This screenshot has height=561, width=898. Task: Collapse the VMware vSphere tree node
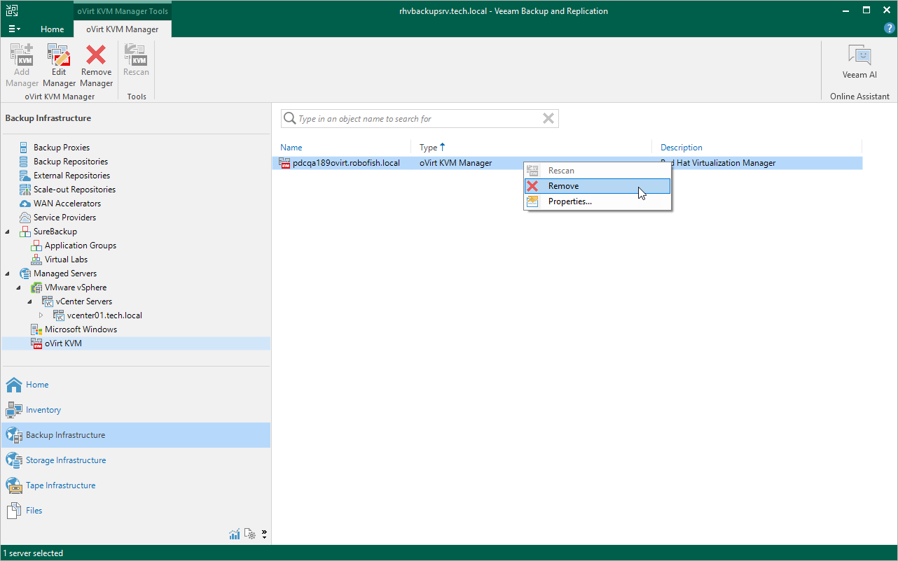(19, 287)
